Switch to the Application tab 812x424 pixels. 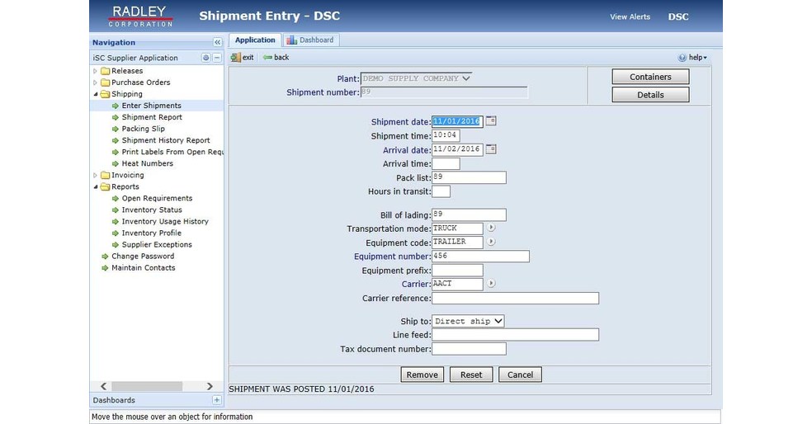(255, 40)
